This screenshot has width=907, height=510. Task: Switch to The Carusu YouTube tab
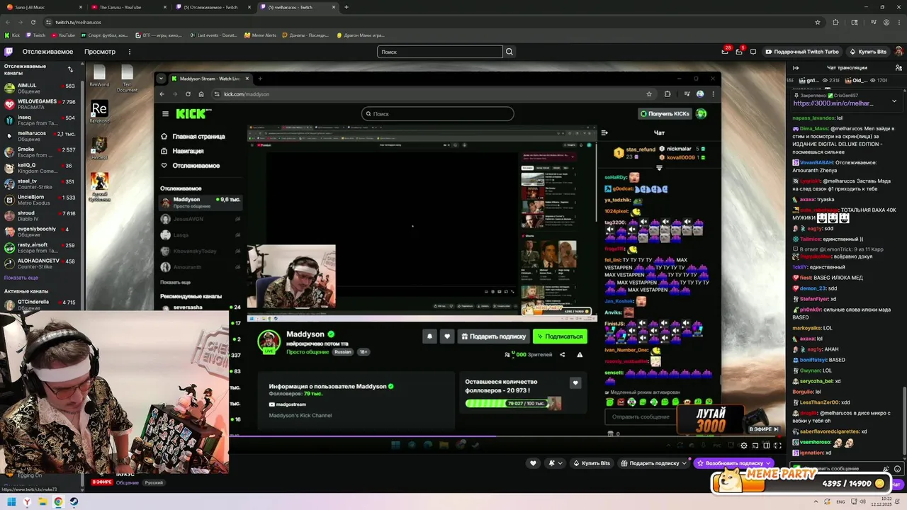point(128,7)
